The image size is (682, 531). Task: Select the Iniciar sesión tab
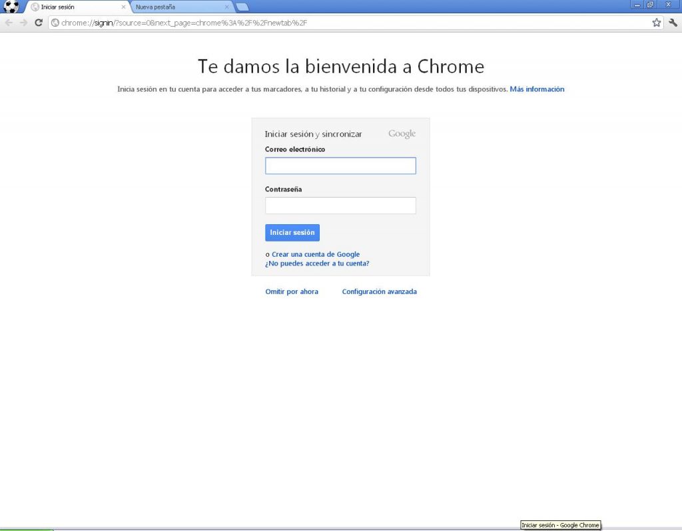[x=77, y=7]
